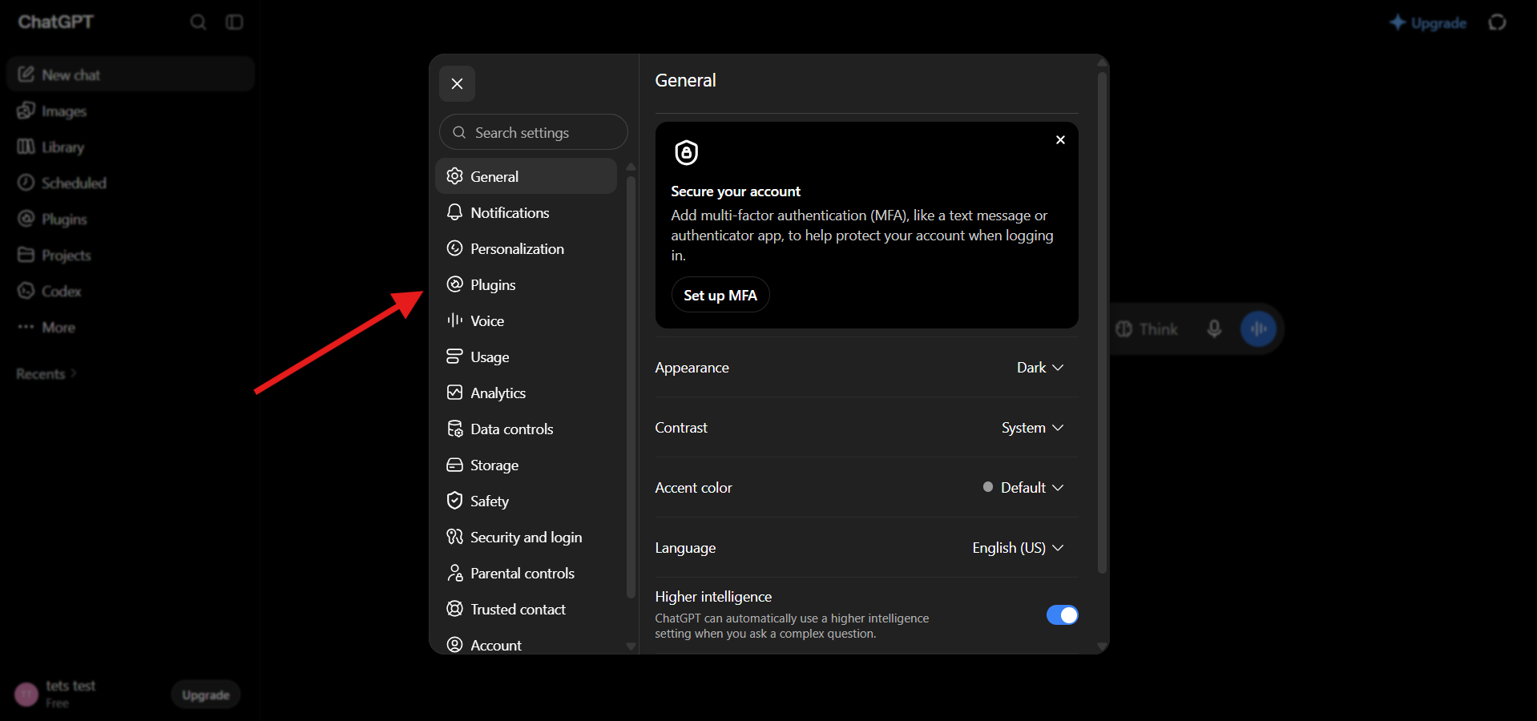The height and width of the screenshot is (721, 1537).
Task: Click the Think button in composer
Action: tap(1147, 329)
